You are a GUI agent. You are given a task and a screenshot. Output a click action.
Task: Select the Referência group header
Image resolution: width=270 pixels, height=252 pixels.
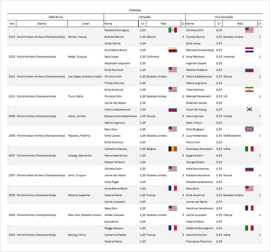(56, 17)
